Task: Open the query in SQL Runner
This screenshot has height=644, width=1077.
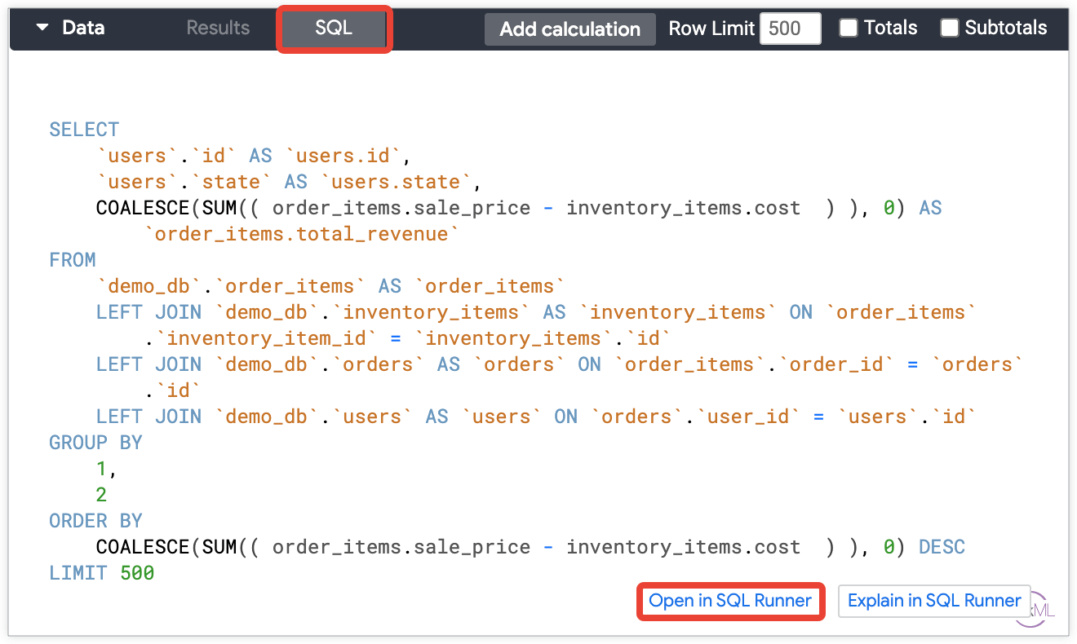Action: 729,601
